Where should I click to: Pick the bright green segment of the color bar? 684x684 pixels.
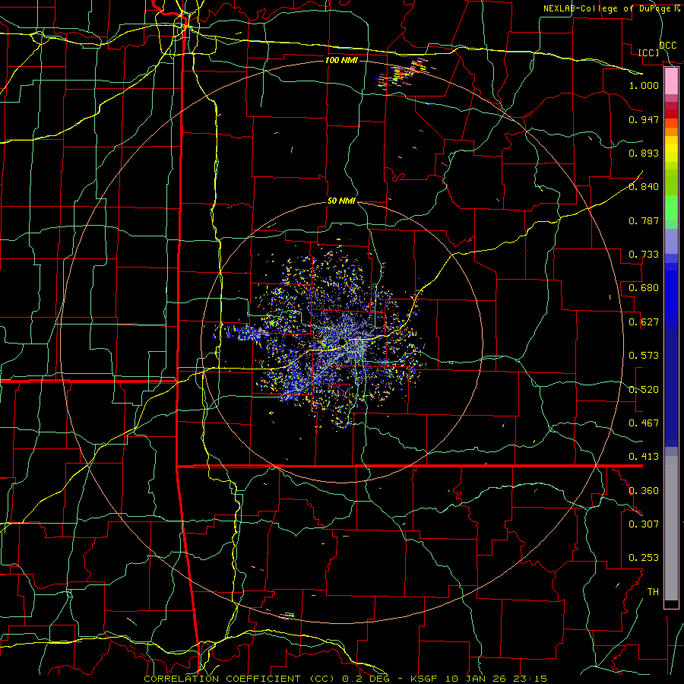[671, 207]
